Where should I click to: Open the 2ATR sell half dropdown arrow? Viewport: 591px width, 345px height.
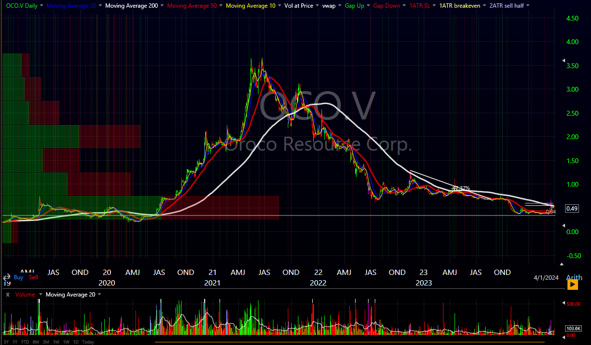528,6
